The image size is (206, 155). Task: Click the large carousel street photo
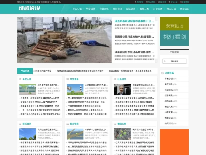pos(64,40)
